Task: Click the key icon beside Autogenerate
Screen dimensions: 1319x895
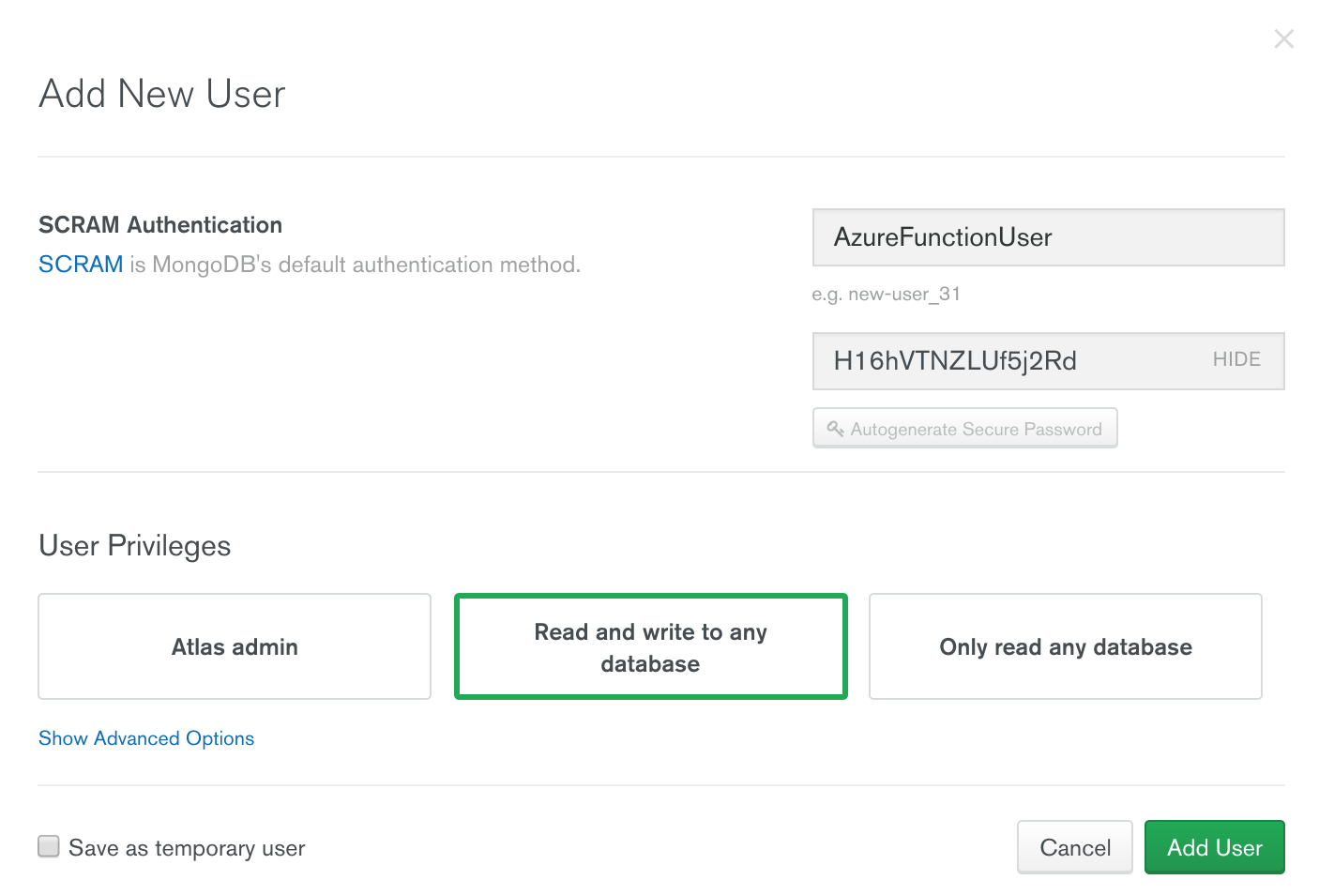Action: click(835, 429)
